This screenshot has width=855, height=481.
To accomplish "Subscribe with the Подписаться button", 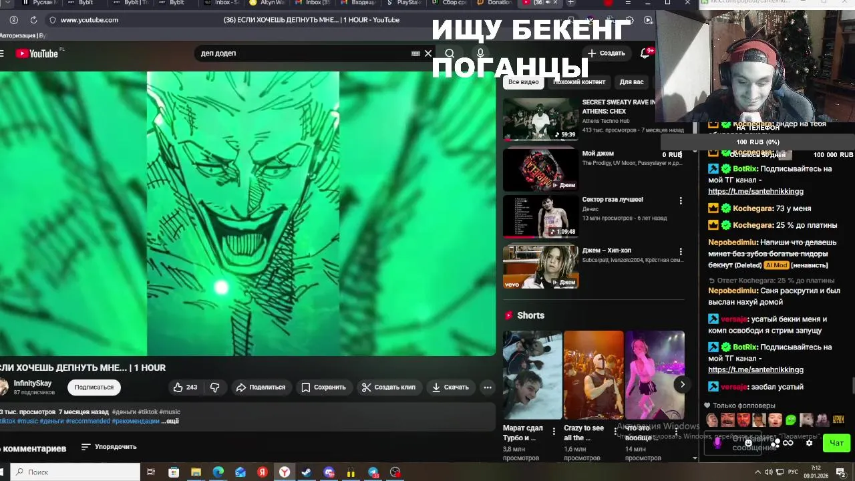I will click(94, 387).
